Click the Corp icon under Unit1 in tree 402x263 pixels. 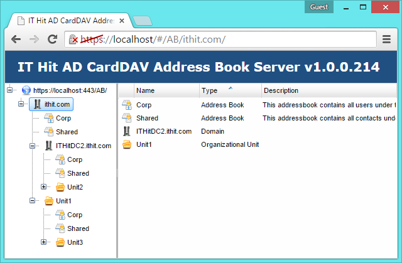(x=60, y=215)
